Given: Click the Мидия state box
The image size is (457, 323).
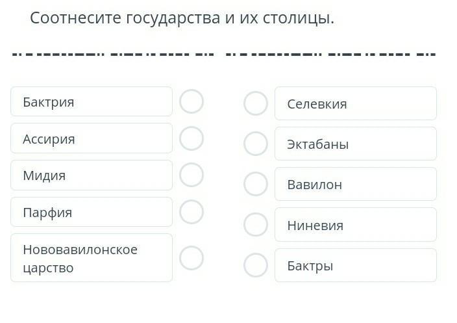Looking at the screenshot, I should pos(92,175).
